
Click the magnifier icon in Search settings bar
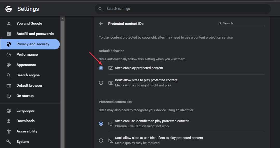point(100,9)
